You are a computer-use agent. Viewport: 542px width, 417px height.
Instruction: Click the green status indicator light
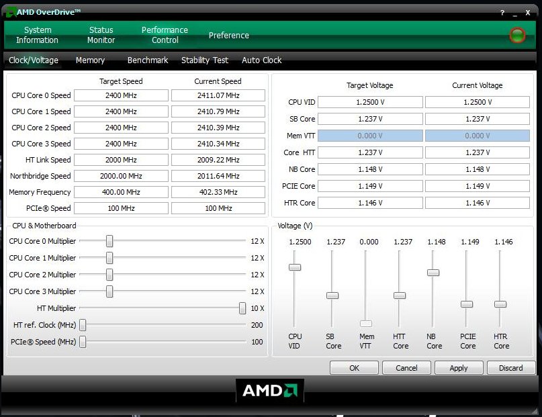click(x=517, y=35)
